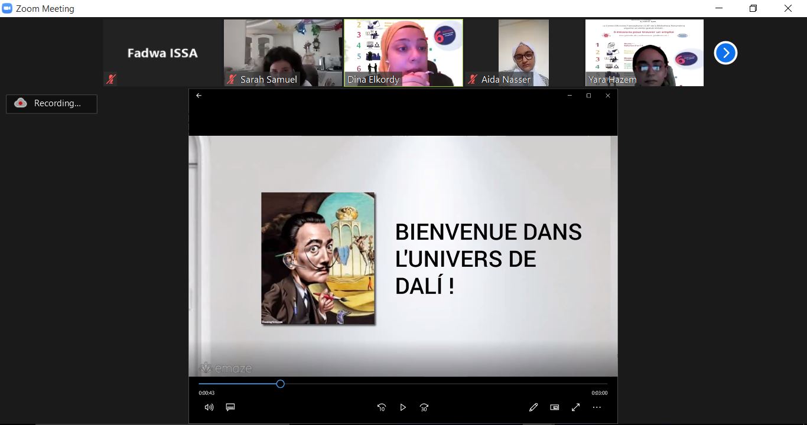Enter full screen with the expand arrows
The width and height of the screenshot is (807, 425).
[x=575, y=407]
